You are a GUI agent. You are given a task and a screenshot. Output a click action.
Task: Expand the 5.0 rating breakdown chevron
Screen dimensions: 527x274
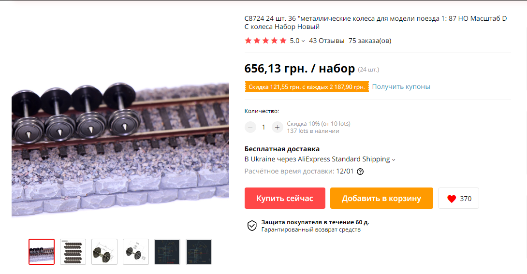(x=303, y=41)
